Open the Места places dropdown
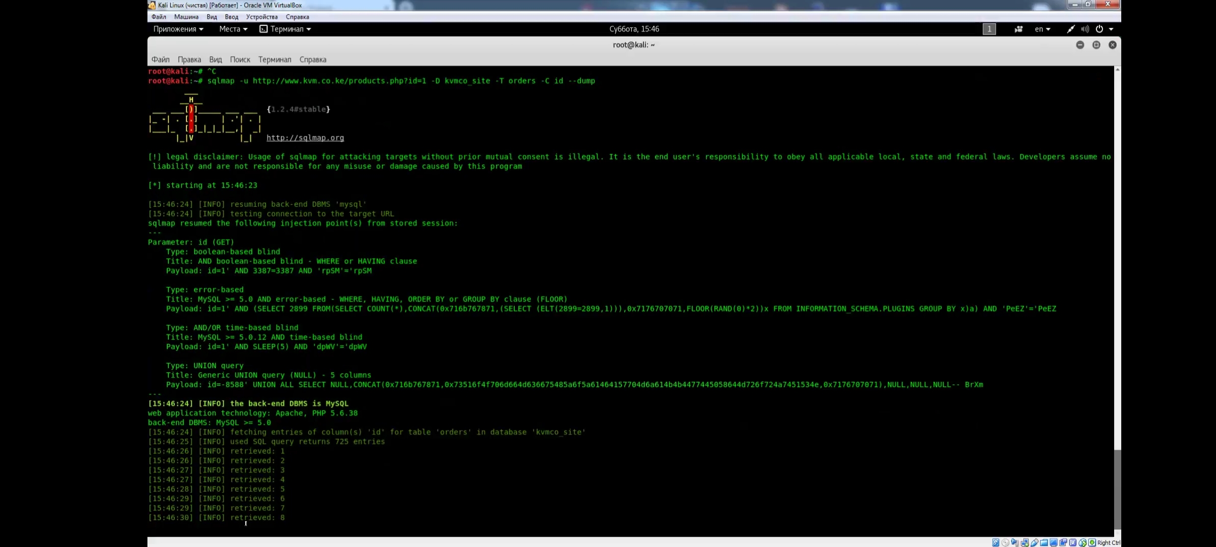The width and height of the screenshot is (1216, 547). pos(233,29)
